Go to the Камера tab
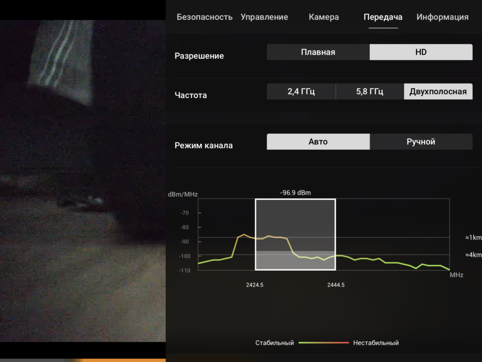482x362 pixels. (x=323, y=17)
